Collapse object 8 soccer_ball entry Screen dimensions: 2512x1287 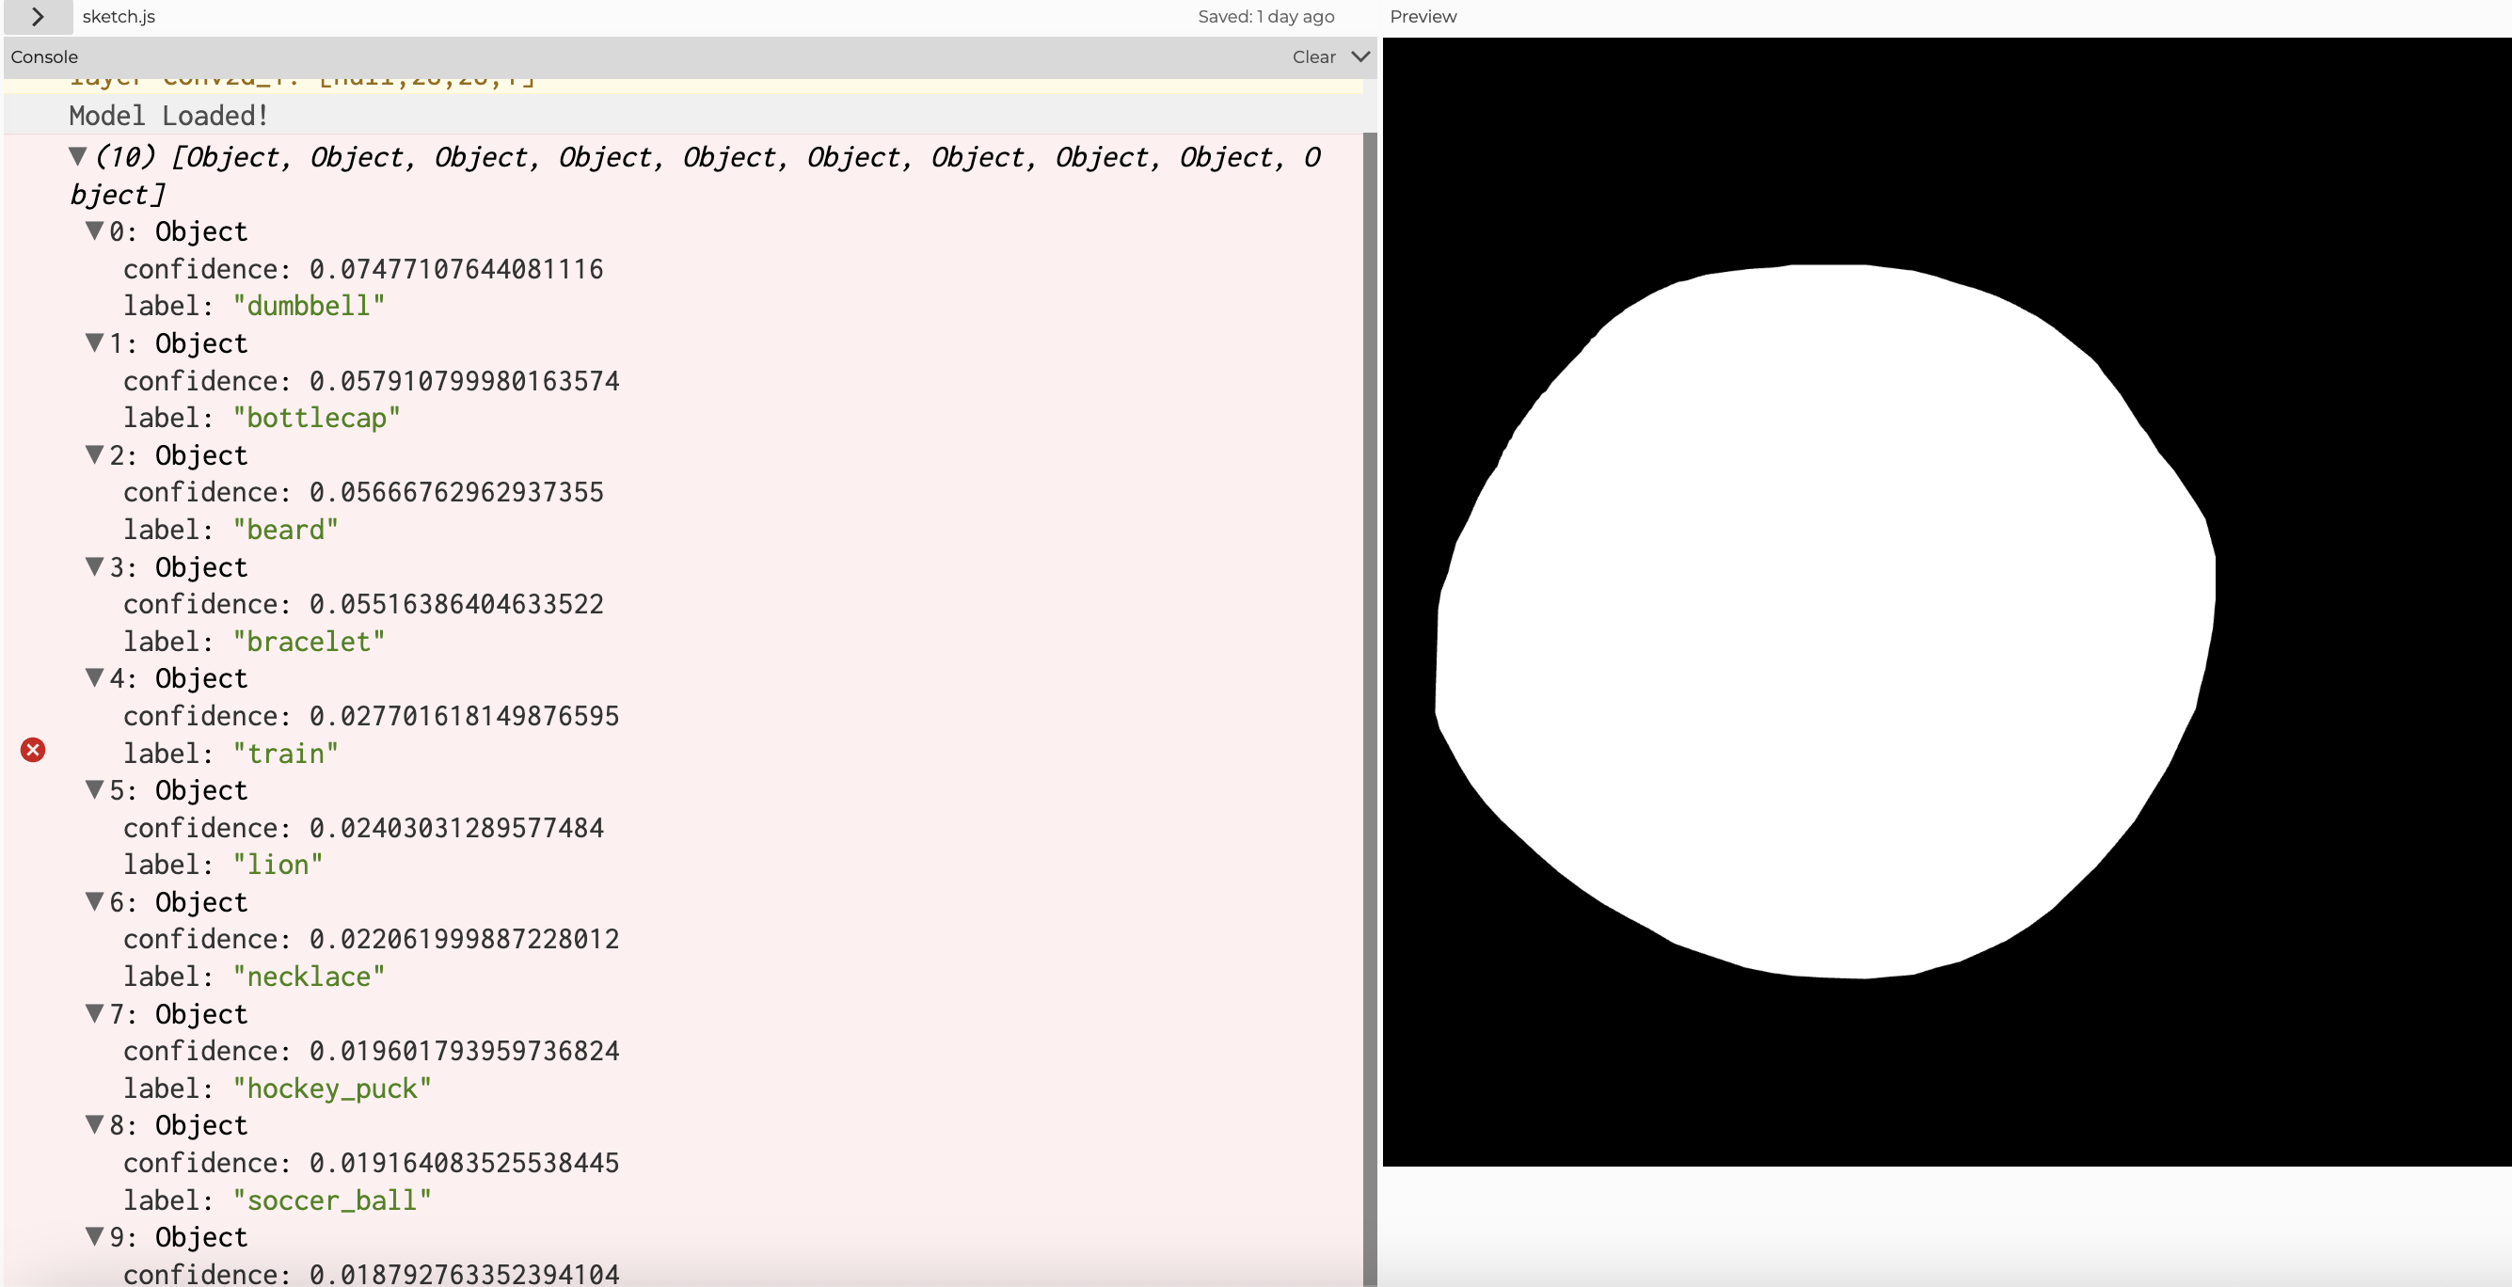(95, 1125)
